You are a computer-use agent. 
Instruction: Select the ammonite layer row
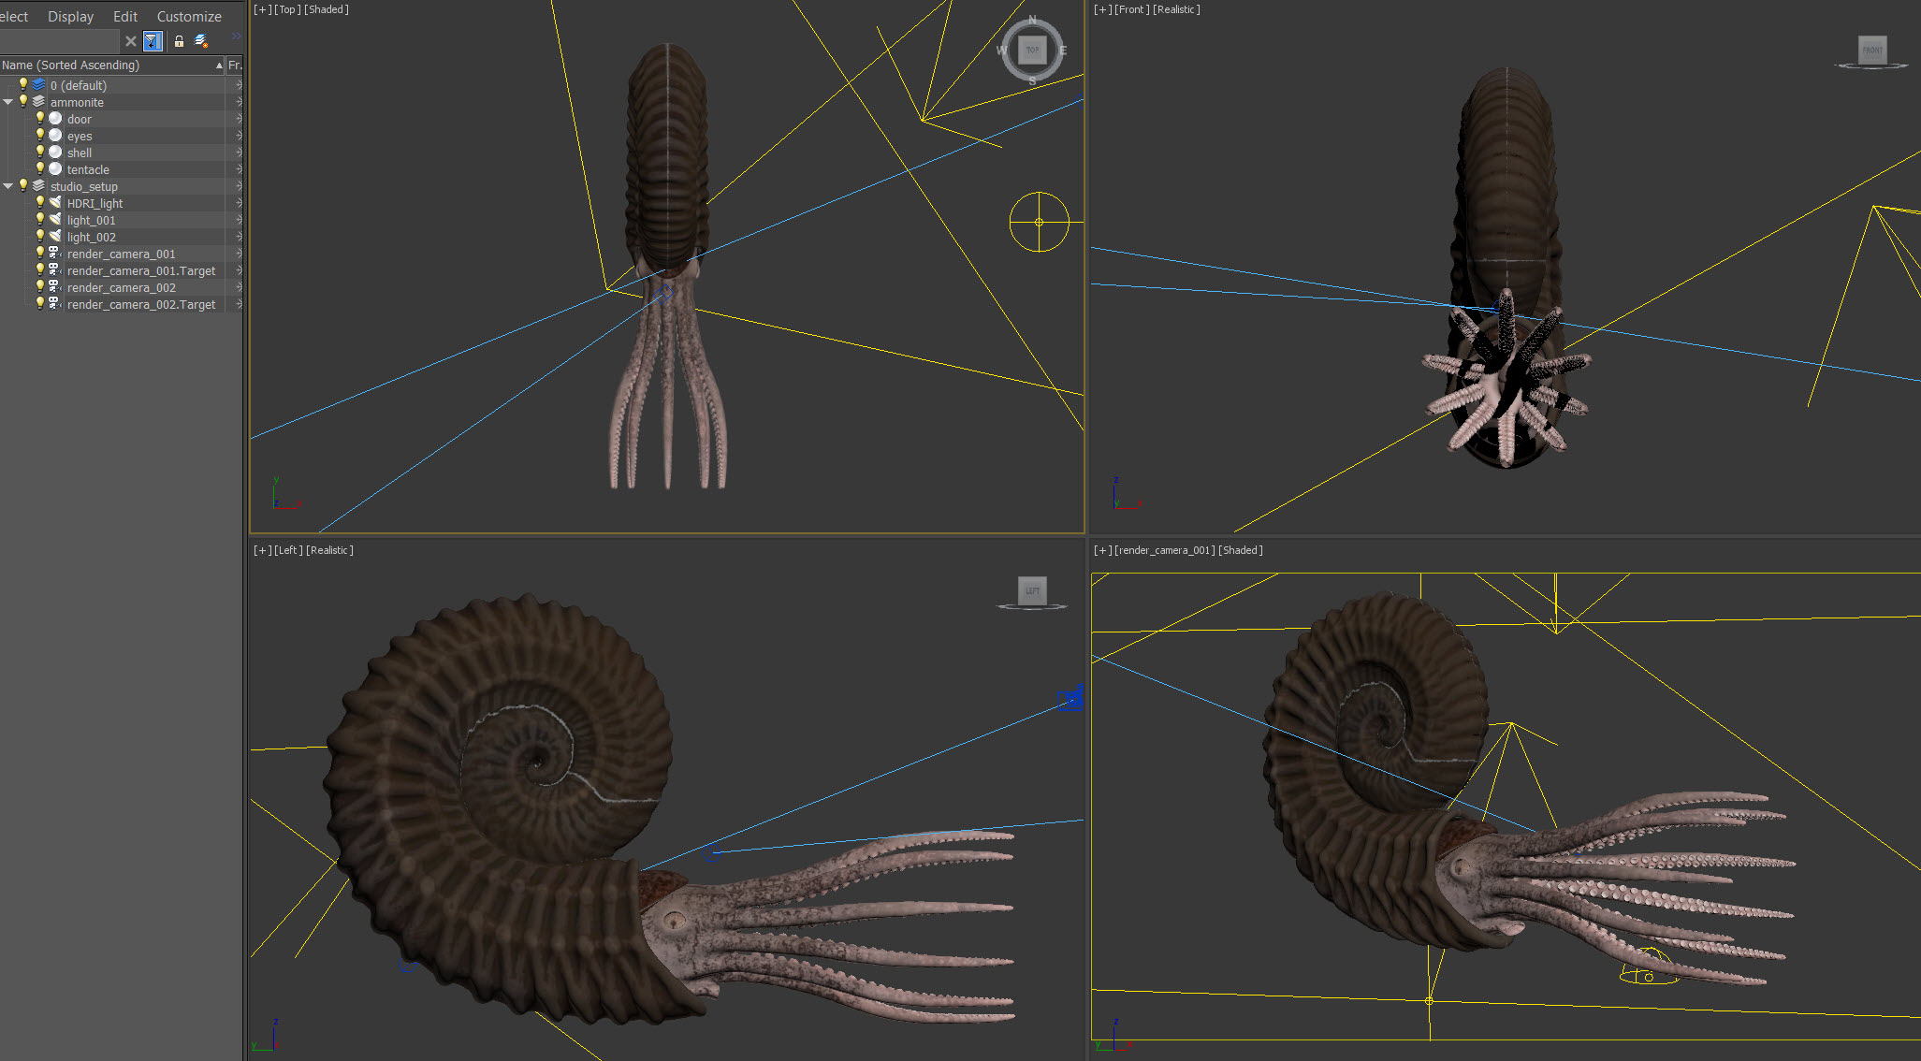click(x=122, y=102)
